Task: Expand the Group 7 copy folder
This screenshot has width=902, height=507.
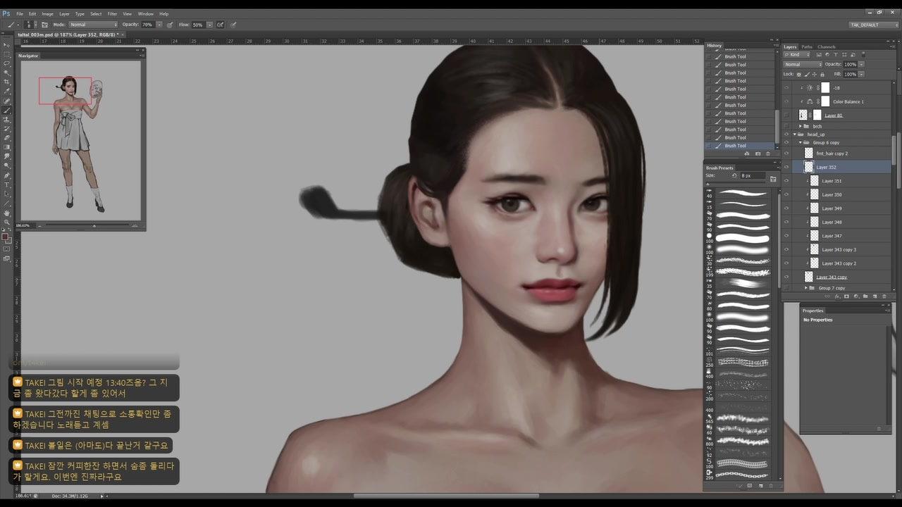Action: [806, 288]
